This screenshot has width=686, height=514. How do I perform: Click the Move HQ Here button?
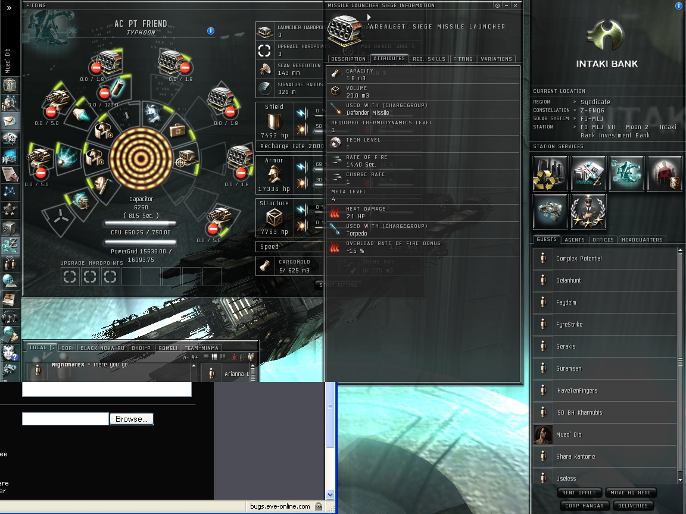tap(630, 493)
